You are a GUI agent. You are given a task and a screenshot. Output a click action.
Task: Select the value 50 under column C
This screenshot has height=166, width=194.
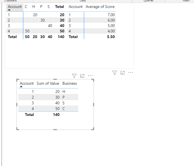coord(27,31)
